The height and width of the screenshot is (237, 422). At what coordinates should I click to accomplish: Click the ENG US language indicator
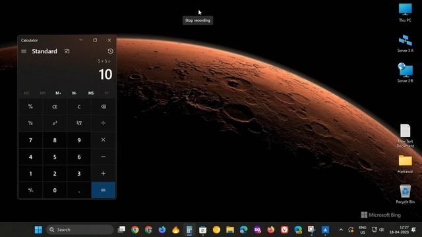click(363, 230)
